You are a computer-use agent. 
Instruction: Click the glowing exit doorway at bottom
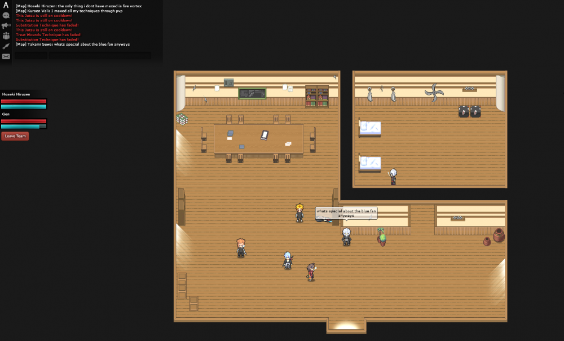(x=346, y=326)
